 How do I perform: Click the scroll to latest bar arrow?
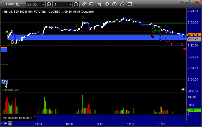point(183,89)
